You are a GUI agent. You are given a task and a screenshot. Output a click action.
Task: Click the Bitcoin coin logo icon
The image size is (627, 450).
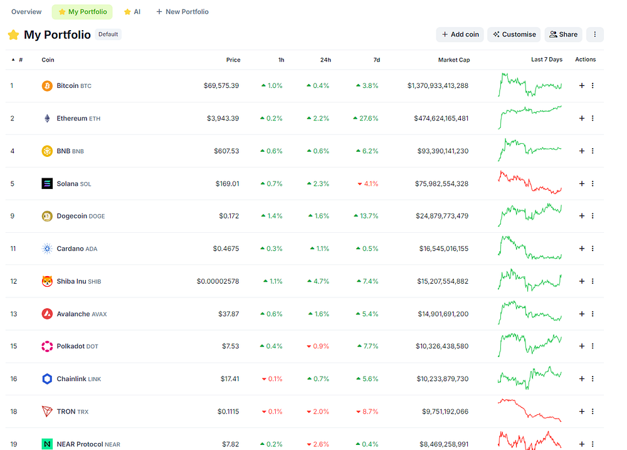pyautogui.click(x=47, y=86)
